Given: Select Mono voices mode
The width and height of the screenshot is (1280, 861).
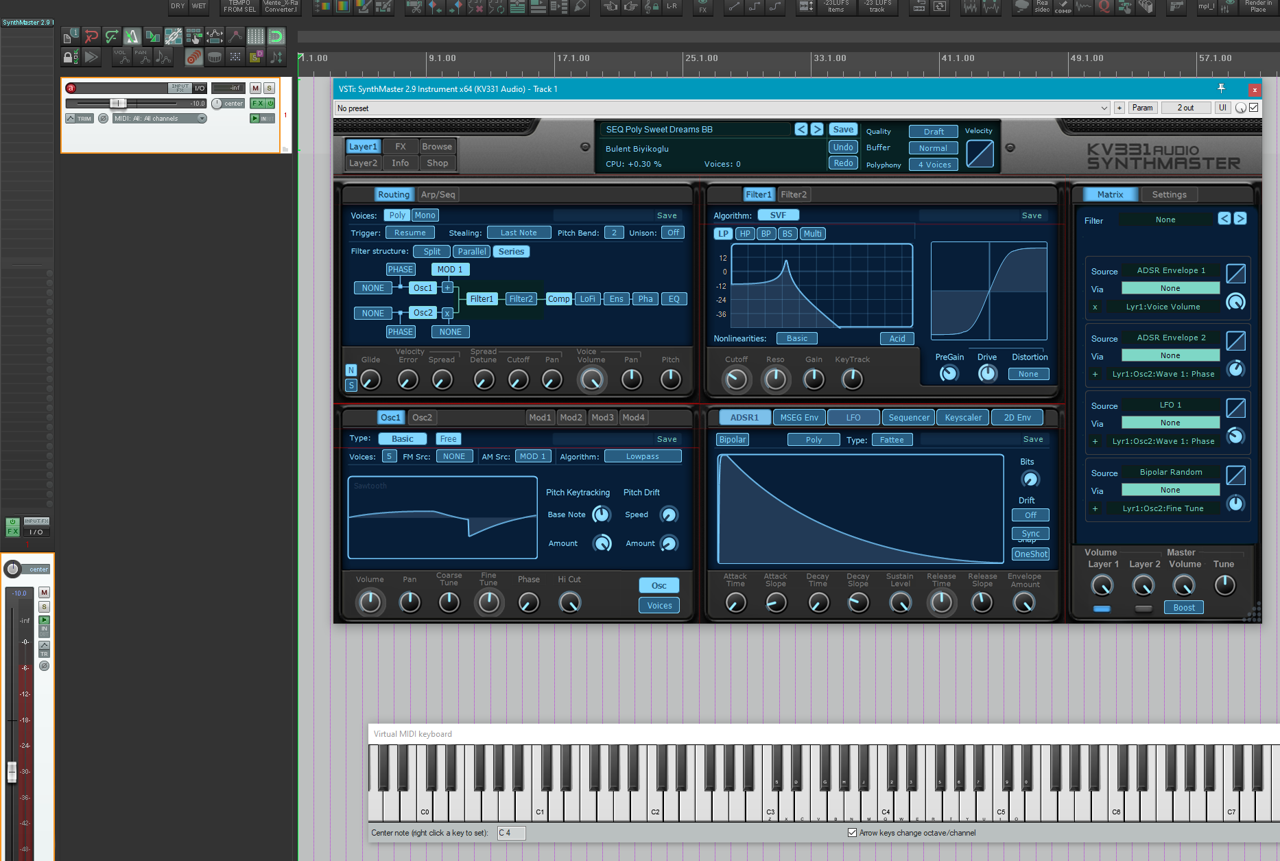Looking at the screenshot, I should [x=425, y=215].
